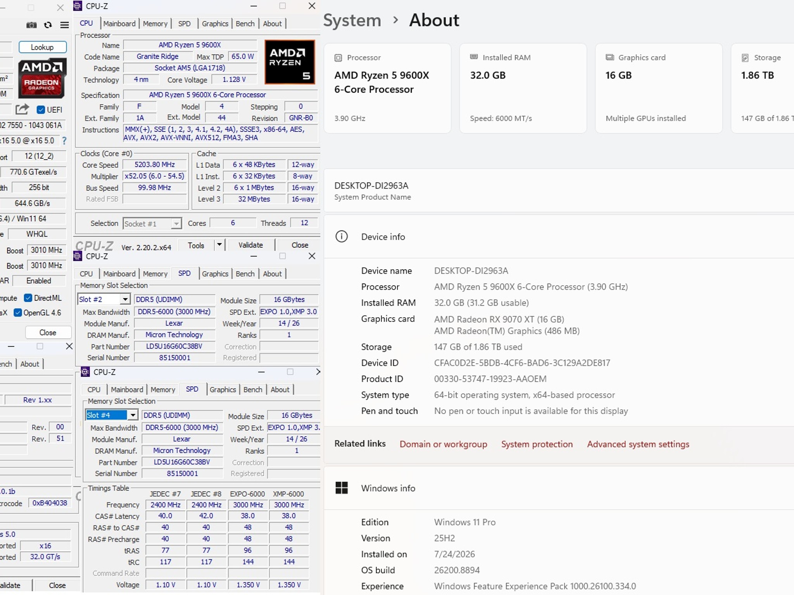Screen dimensions: 794x595
Task: Click the Windows info logo icon
Action: click(x=342, y=488)
